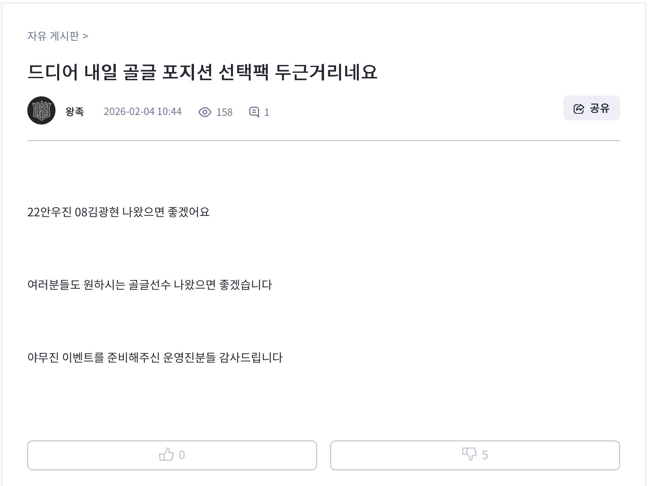The width and height of the screenshot is (649, 486).
Task: Click the post timestamp 2026-02-04 10:44
Action: [x=142, y=112]
